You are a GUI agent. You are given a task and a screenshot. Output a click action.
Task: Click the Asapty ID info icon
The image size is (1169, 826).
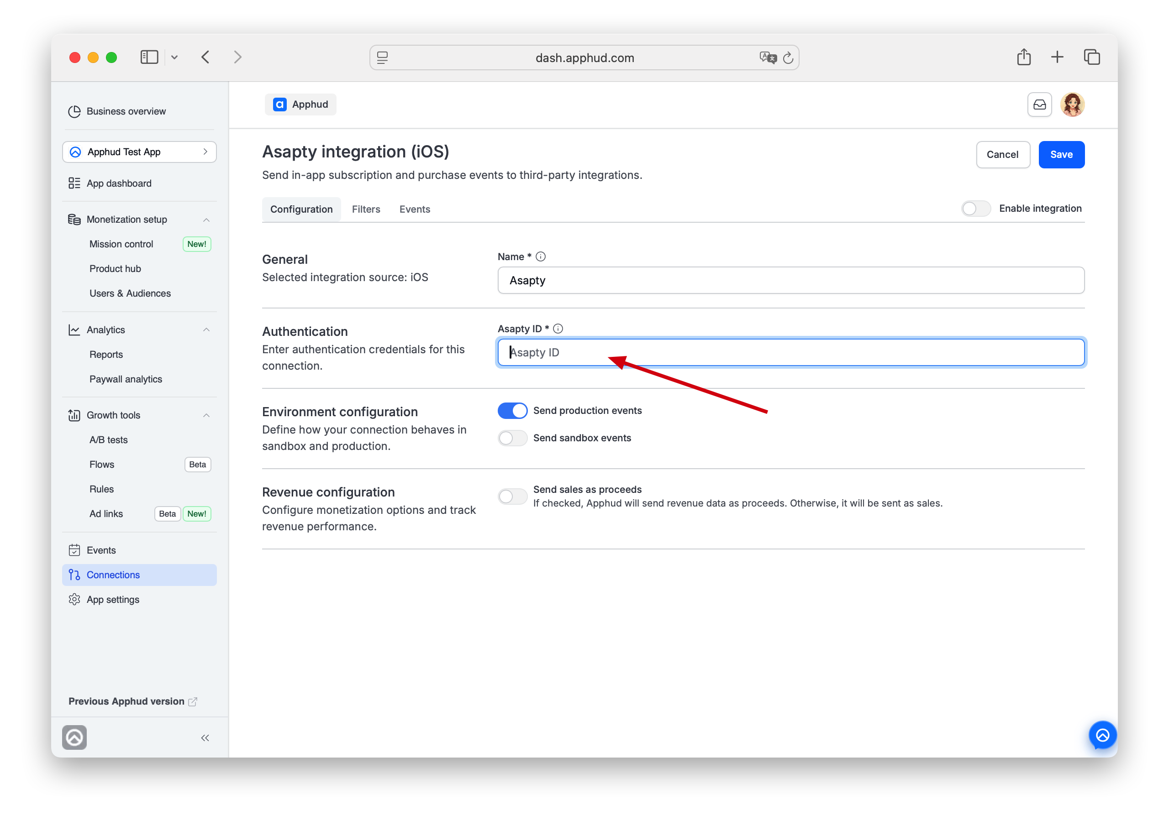pos(558,329)
